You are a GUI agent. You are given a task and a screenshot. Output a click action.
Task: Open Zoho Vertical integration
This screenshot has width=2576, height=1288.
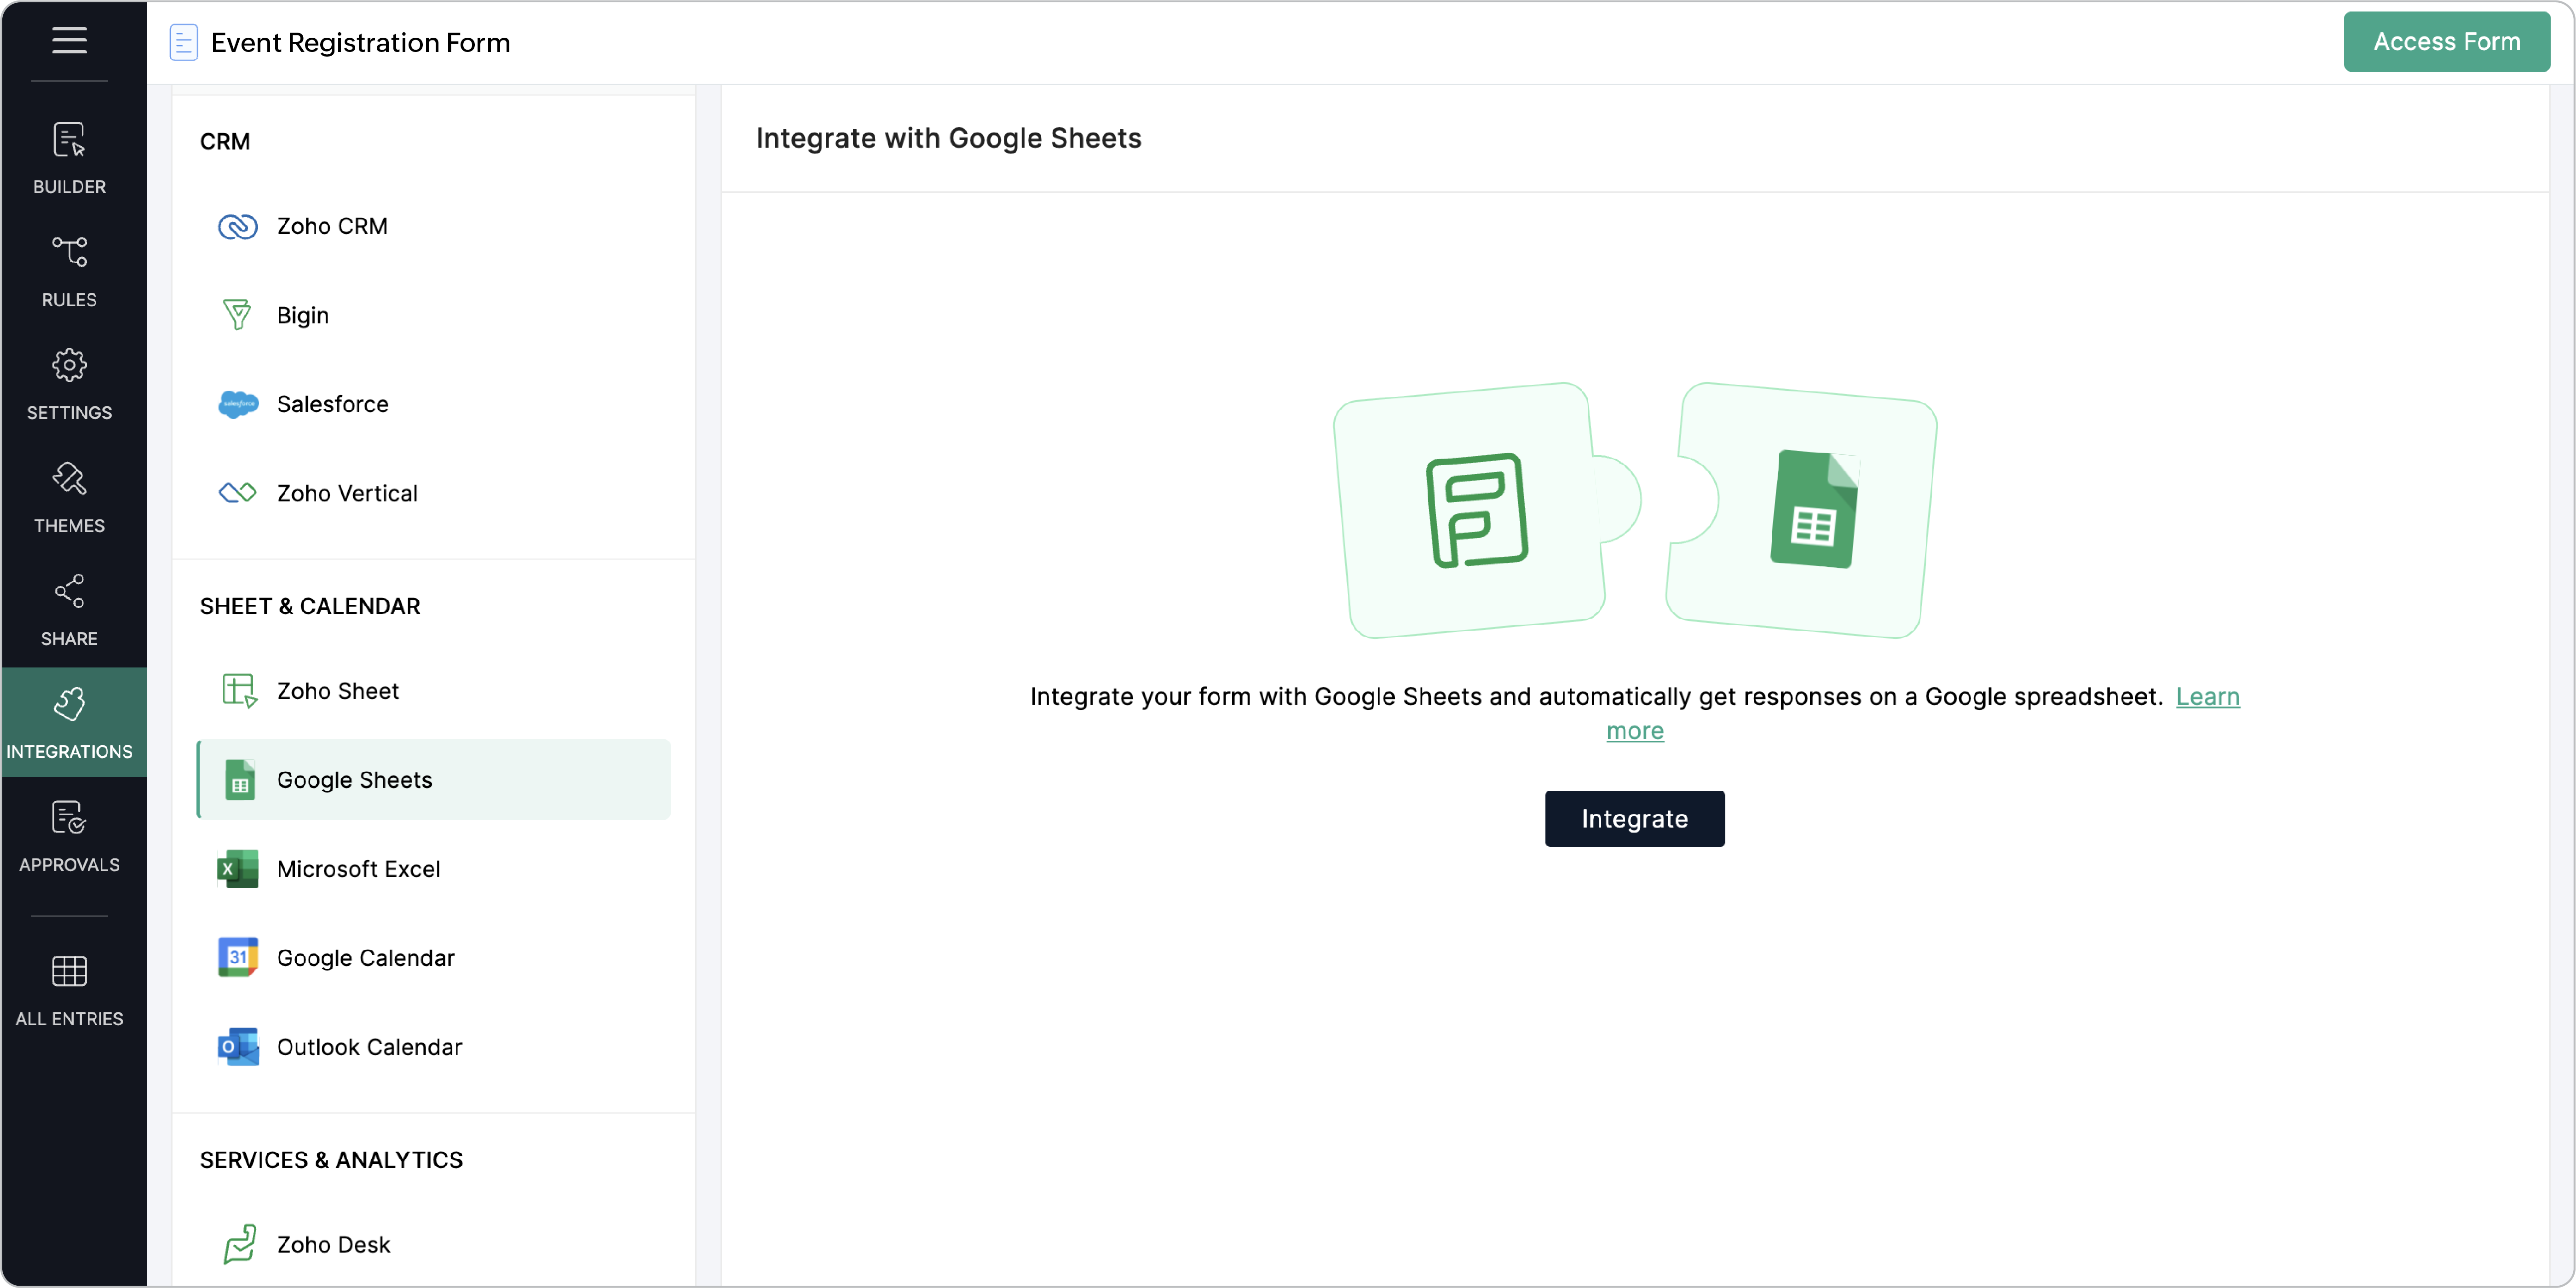(x=346, y=493)
